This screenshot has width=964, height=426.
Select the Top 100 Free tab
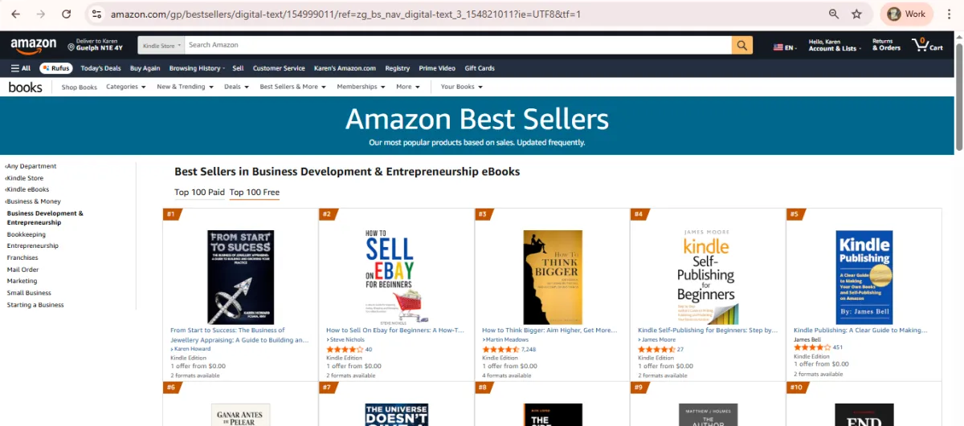click(x=255, y=193)
